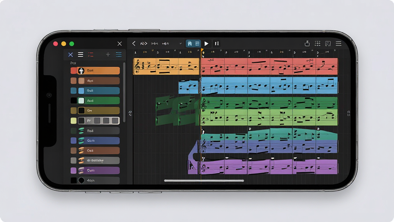Open the hamburger menu at top right

[339, 44]
